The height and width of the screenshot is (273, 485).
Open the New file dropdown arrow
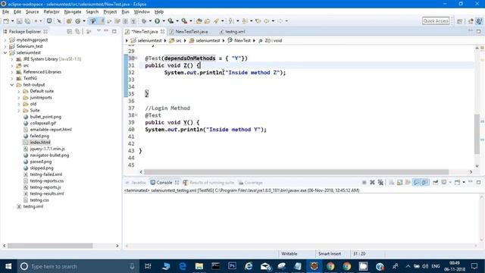tap(12, 21)
